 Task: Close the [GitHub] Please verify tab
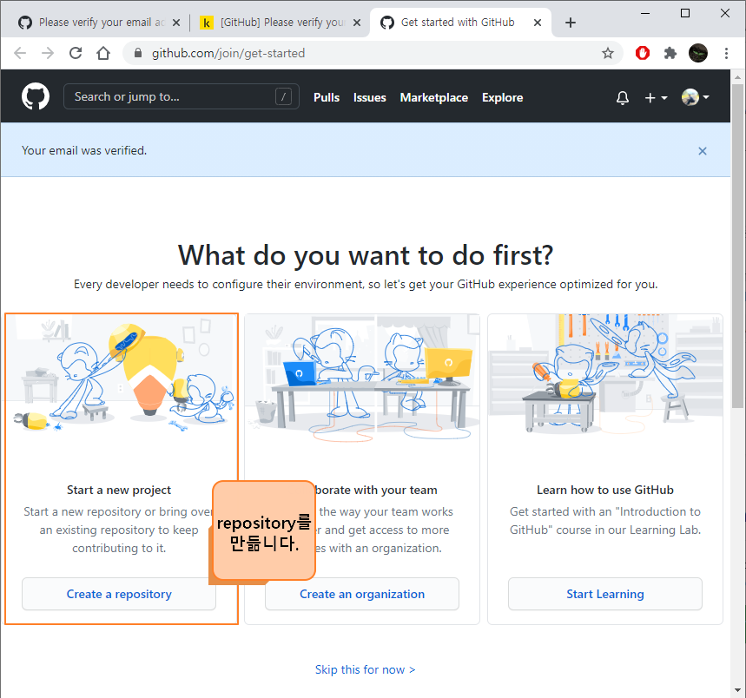point(357,23)
